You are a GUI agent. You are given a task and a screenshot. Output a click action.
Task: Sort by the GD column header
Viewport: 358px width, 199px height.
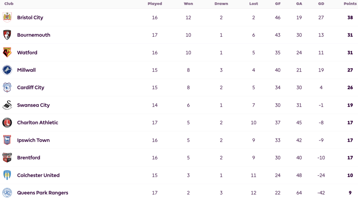pyautogui.click(x=321, y=4)
